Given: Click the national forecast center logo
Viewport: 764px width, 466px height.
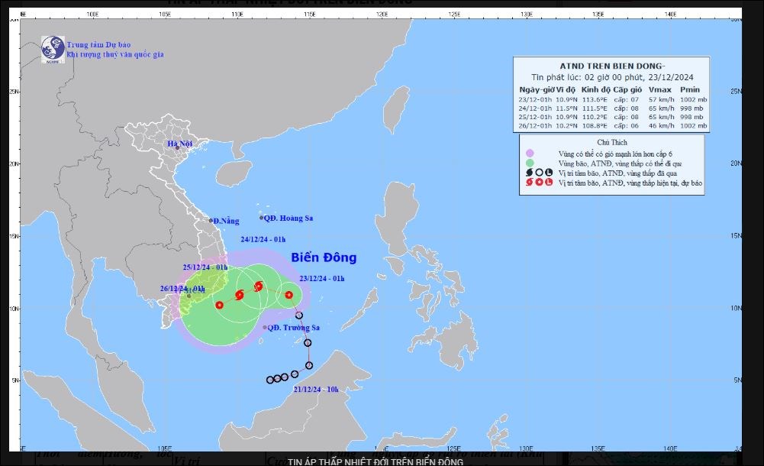Looking at the screenshot, I should point(52,48).
